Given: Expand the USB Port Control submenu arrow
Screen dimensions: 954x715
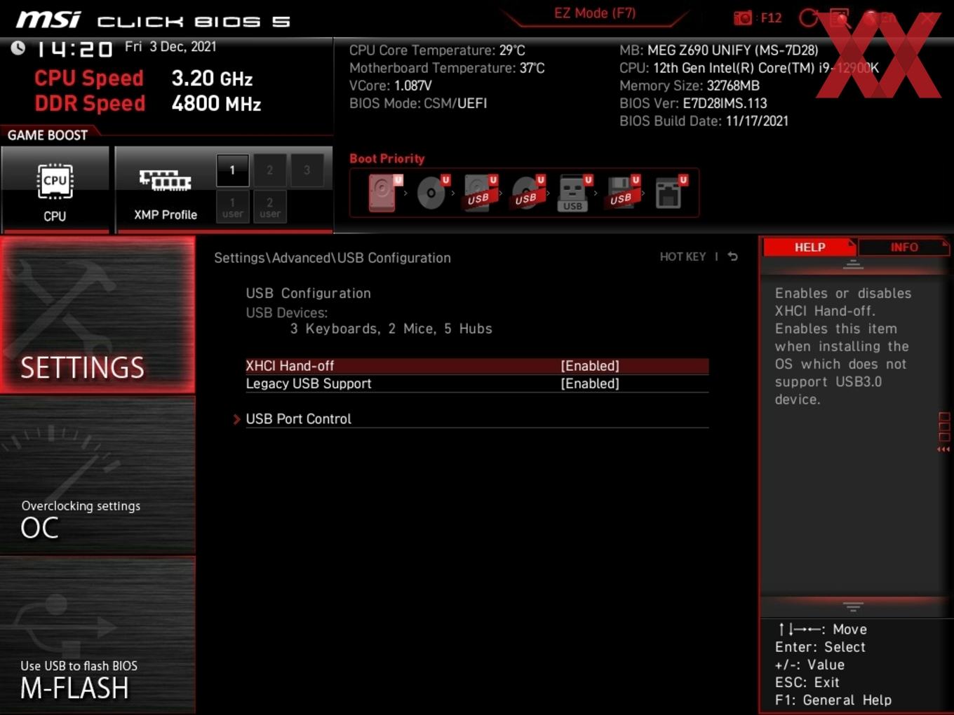Looking at the screenshot, I should pyautogui.click(x=236, y=419).
